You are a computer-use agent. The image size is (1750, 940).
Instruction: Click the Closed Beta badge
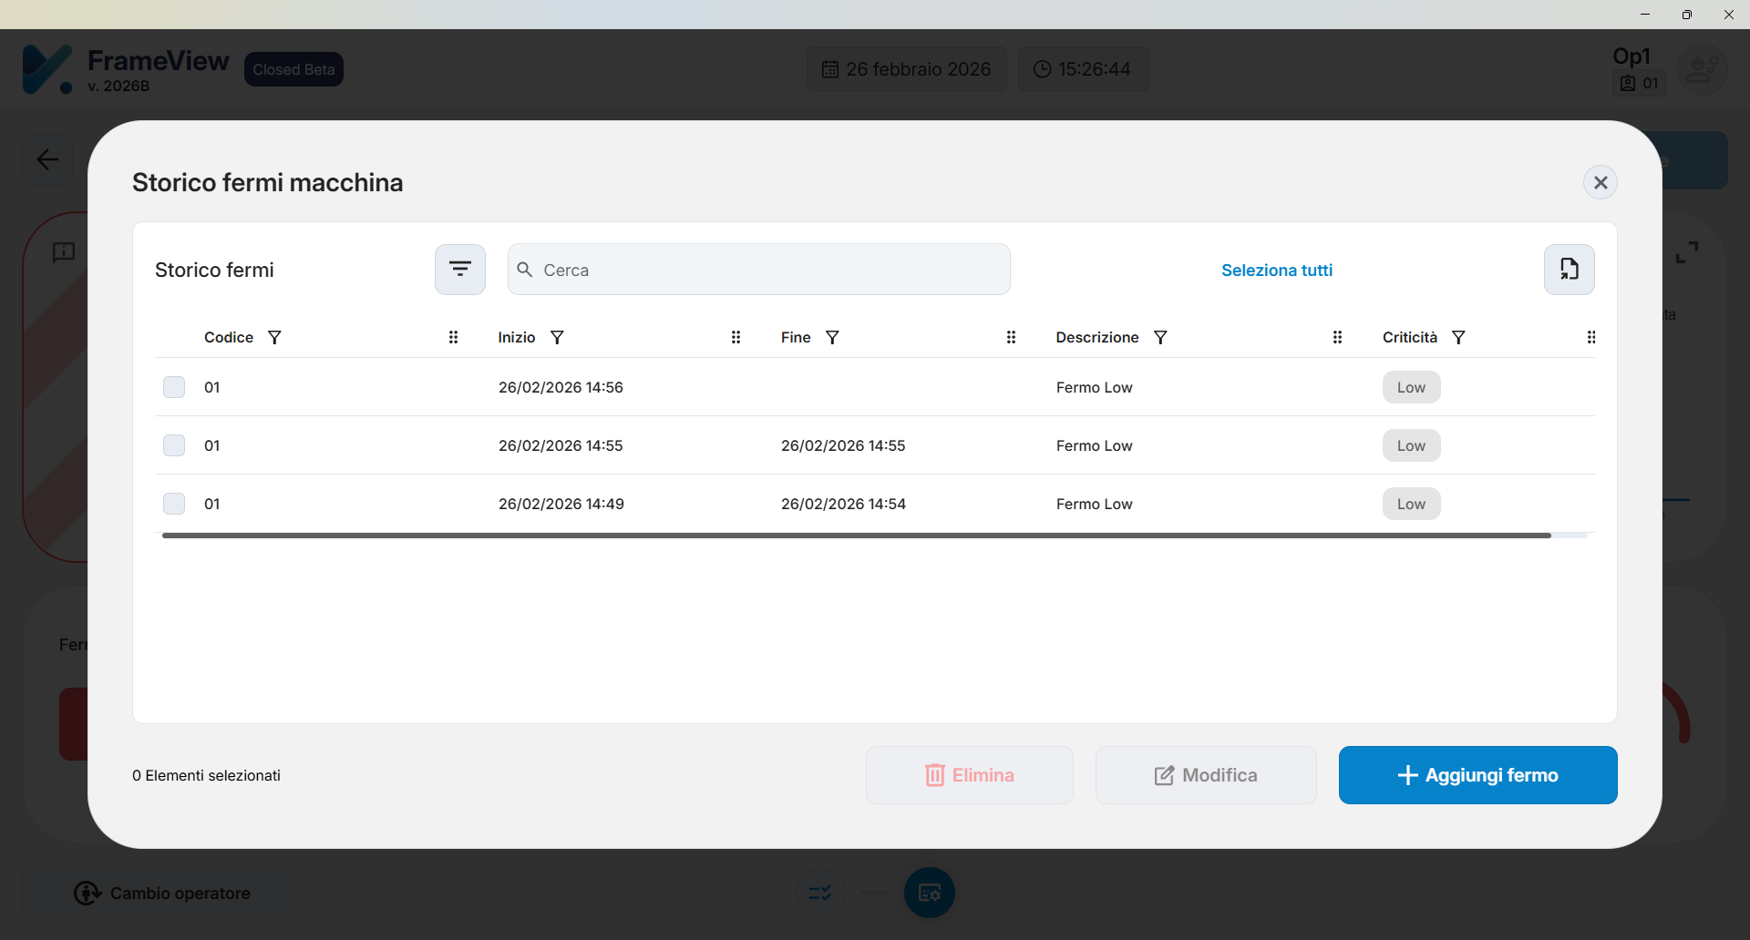coord(293,69)
